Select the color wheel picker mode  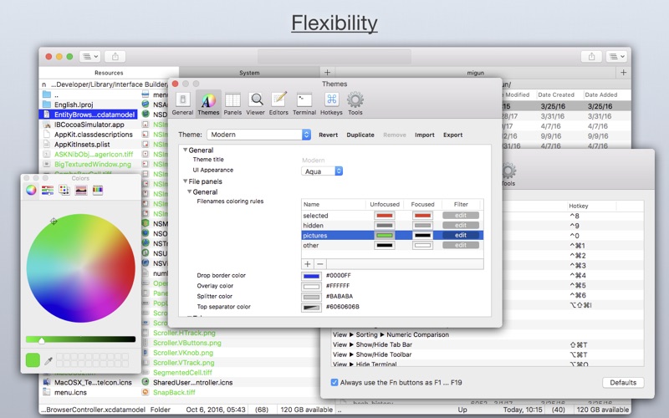point(31,191)
